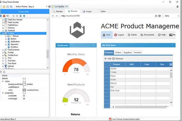The width and height of the screenshot is (182, 121).
Task: Click the save all themes icon
Action: (11, 7)
